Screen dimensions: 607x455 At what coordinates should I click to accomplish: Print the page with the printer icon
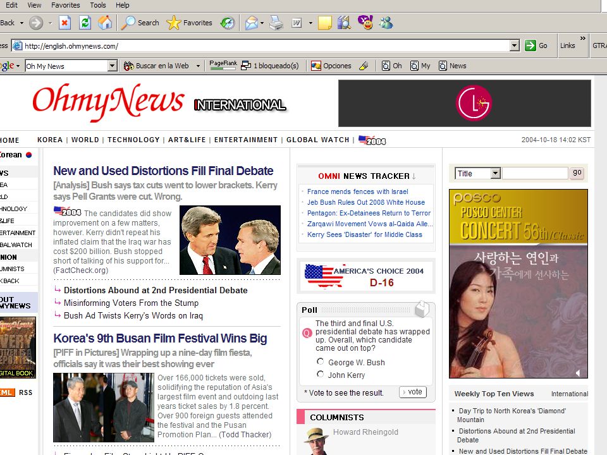[276, 23]
